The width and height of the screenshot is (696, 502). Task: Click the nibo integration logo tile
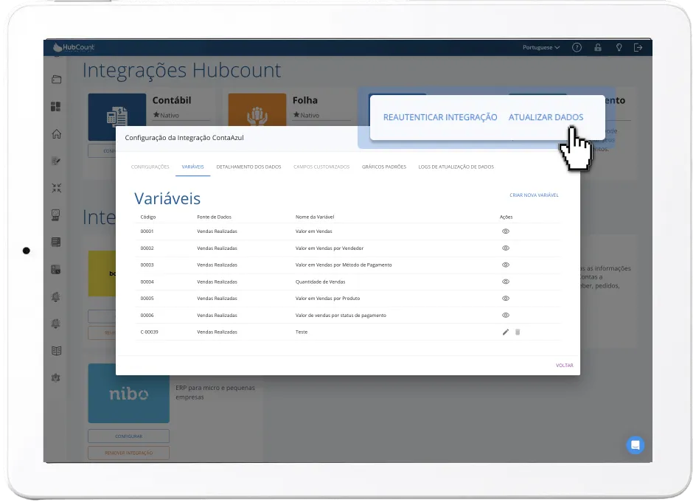point(129,393)
